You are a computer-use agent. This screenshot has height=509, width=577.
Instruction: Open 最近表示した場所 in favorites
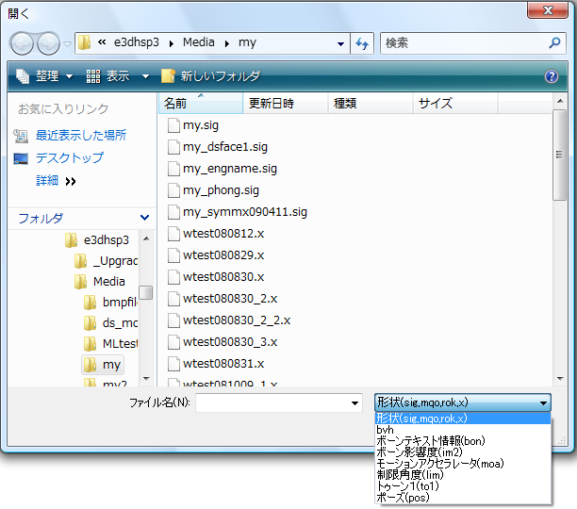coord(80,136)
